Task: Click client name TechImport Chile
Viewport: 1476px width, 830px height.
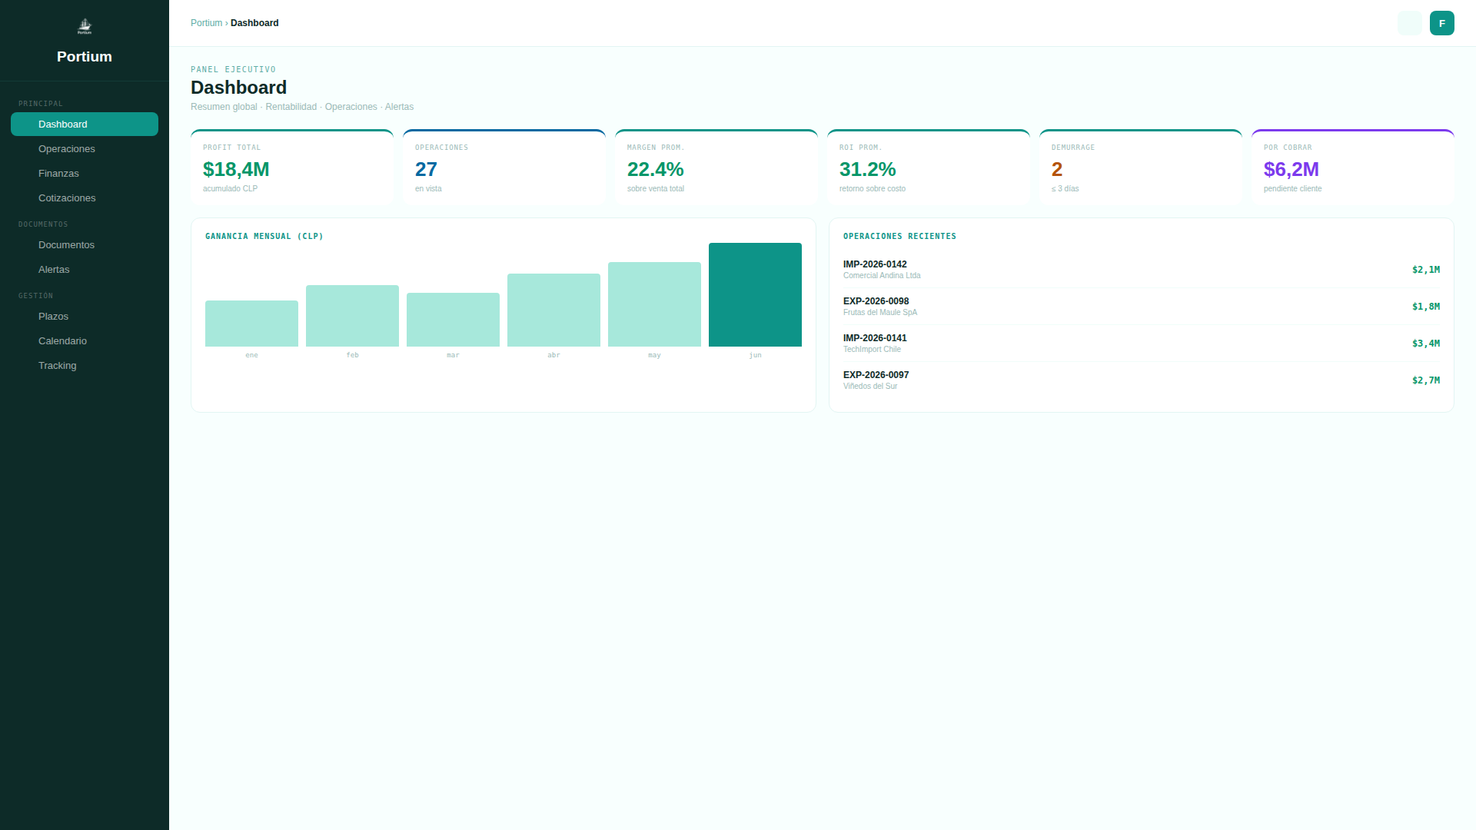Action: 872,350
